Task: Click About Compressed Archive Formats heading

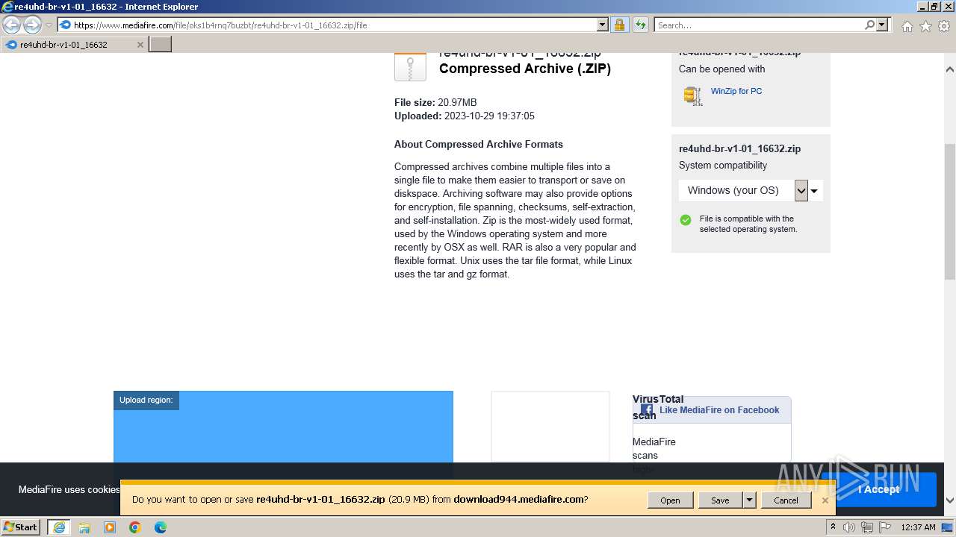Action: [479, 145]
